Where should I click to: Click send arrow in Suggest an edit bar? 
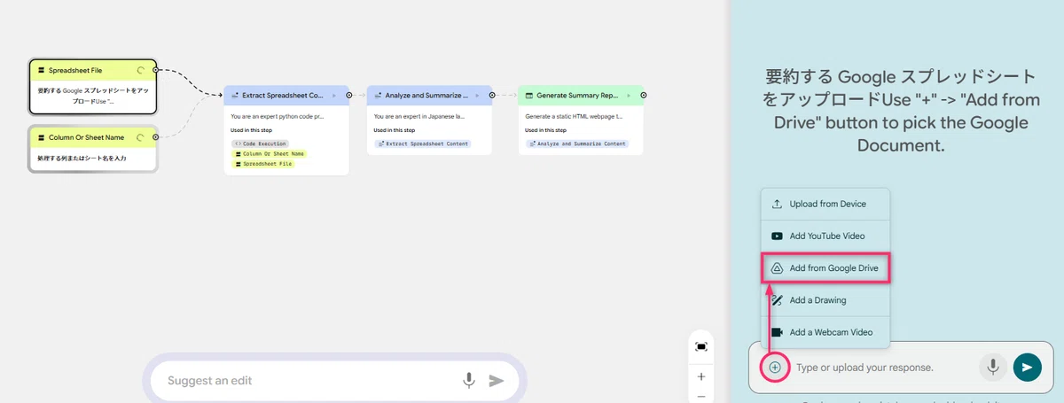[497, 380]
